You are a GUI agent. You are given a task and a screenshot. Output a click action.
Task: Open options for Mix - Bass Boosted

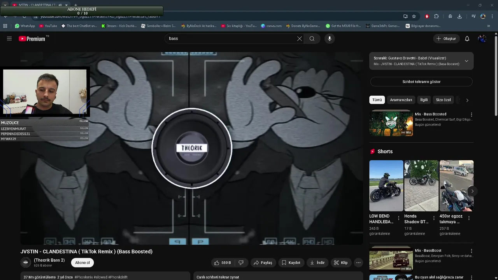(472, 115)
